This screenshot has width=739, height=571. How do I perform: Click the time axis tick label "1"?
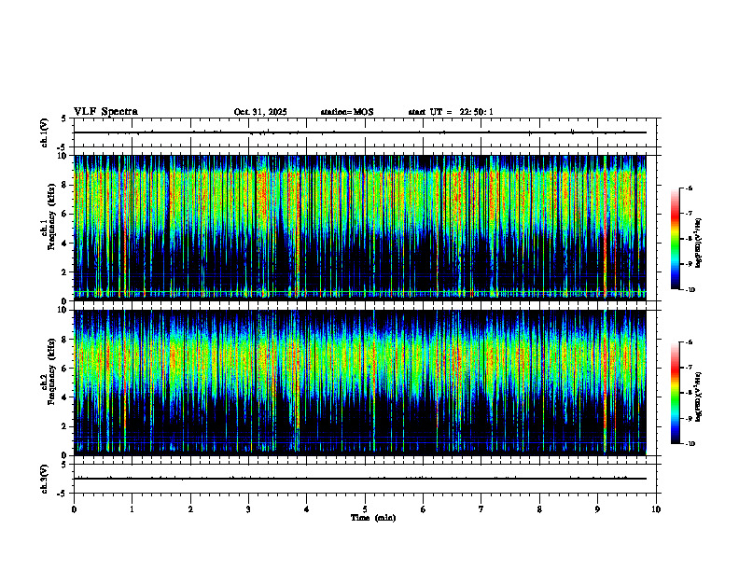(132, 509)
